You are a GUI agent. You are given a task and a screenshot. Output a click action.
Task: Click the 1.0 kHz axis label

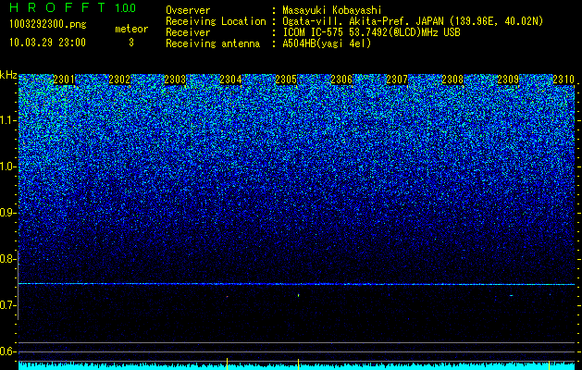point(7,166)
